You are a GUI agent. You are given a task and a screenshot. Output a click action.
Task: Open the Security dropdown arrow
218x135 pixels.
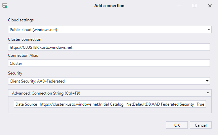pyautogui.click(x=207, y=81)
